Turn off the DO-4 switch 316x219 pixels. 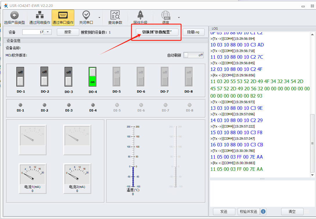pos(93,77)
